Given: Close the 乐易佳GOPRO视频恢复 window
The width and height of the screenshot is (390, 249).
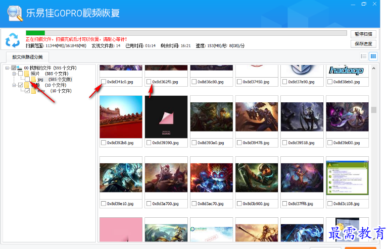Looking at the screenshot, I should [374, 4].
